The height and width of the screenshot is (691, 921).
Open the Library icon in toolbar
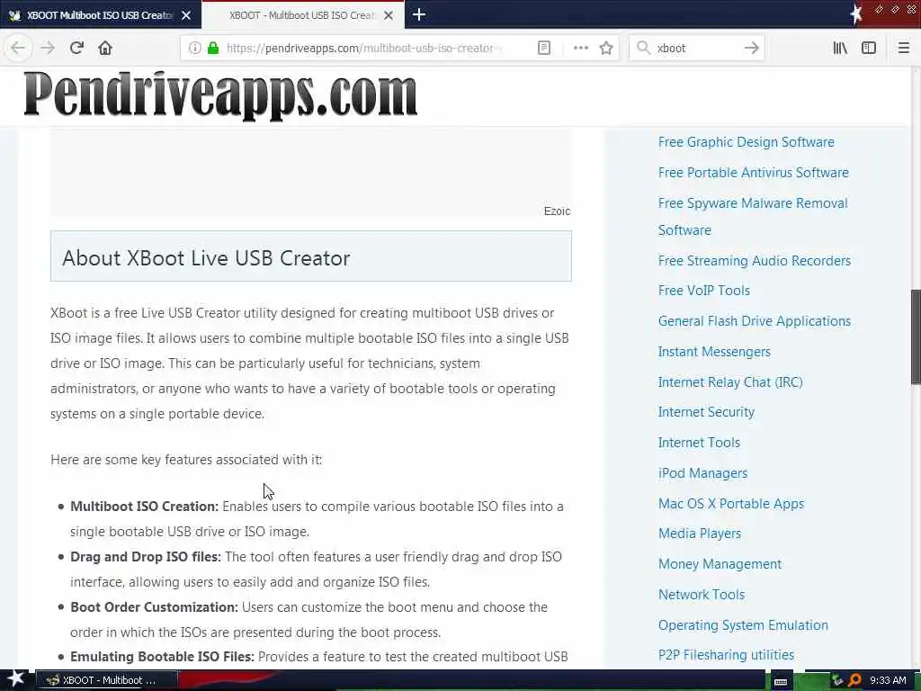pos(840,48)
